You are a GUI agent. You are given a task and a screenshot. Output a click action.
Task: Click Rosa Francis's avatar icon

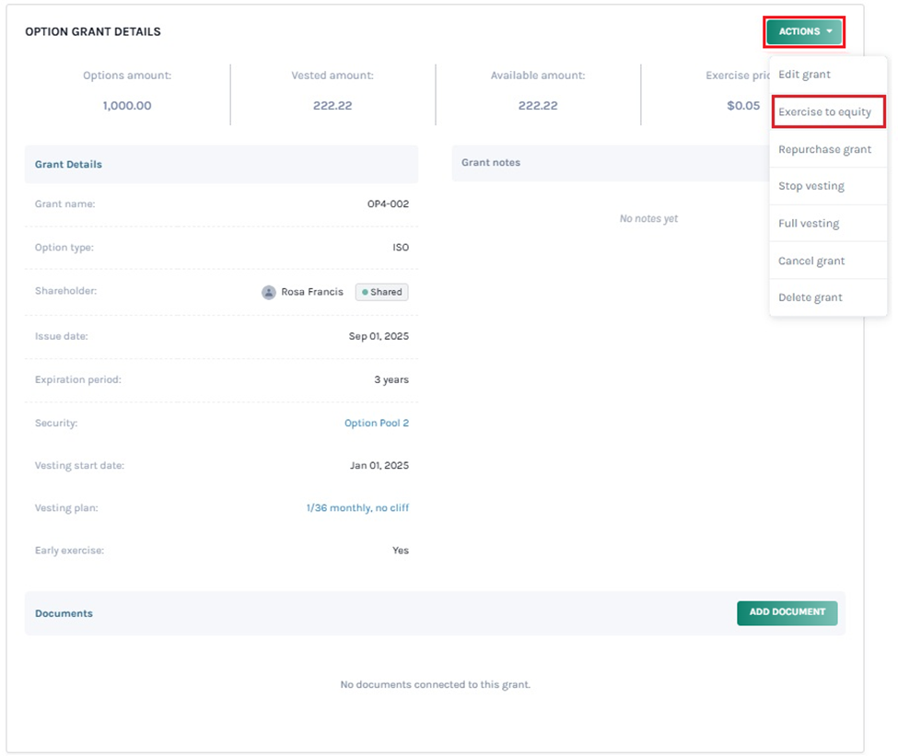point(269,292)
